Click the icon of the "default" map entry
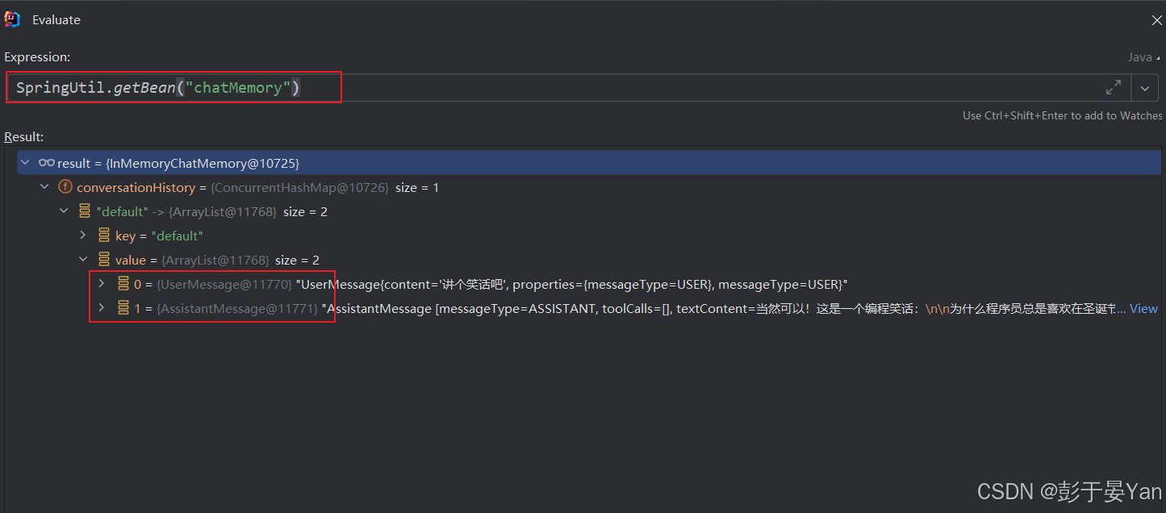1166x513 pixels. [85, 211]
